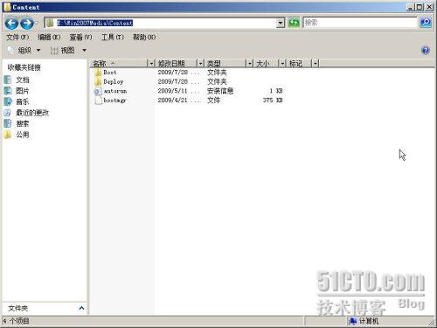Open 公用 folder link icon
The height and width of the screenshot is (328, 437).
tap(8, 135)
